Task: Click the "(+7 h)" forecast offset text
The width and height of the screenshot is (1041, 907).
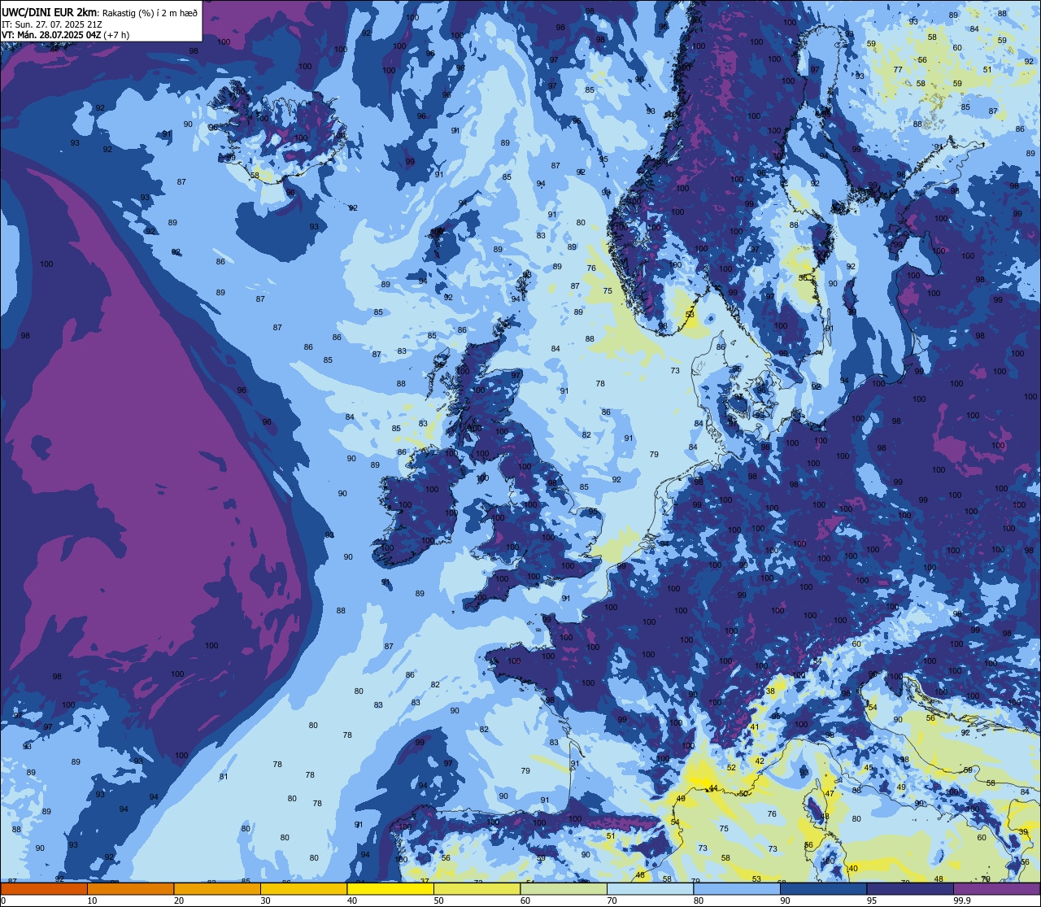Action: point(116,35)
